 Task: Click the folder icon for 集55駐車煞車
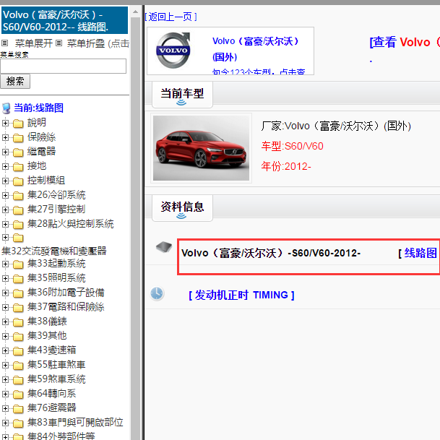click(x=18, y=366)
